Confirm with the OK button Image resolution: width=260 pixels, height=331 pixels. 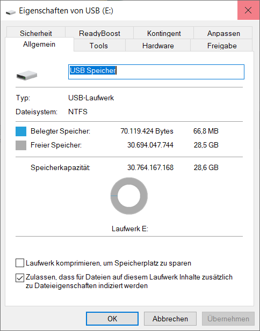point(112,319)
